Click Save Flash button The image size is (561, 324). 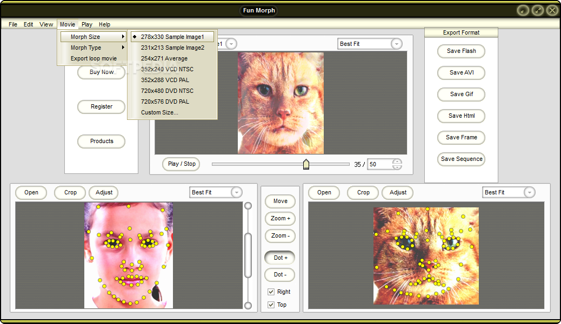tap(461, 51)
